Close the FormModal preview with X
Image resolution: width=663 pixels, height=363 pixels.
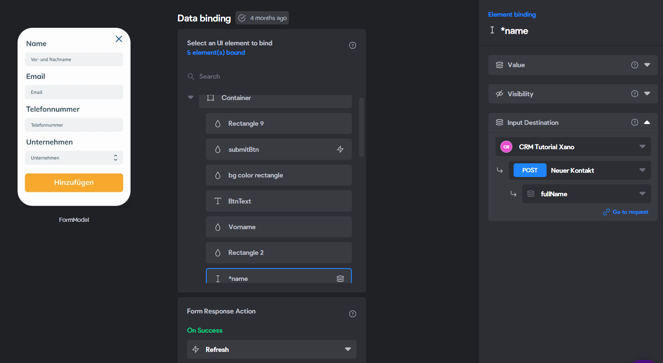tap(119, 39)
